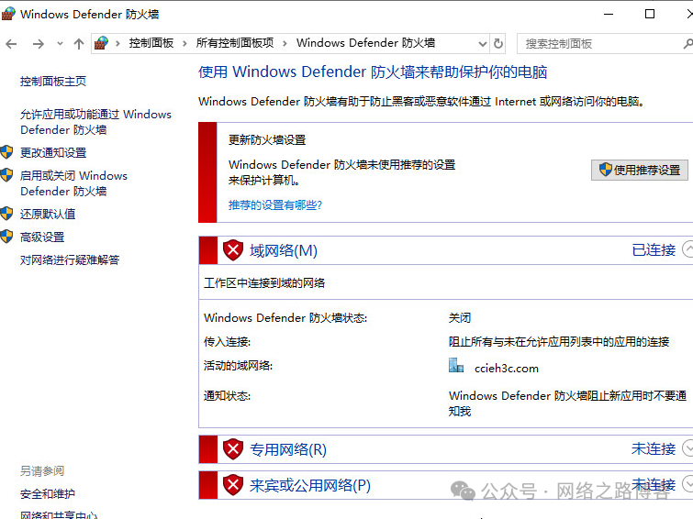Select the ccieh3c.com domain name text
693x519 pixels.
[x=507, y=369]
